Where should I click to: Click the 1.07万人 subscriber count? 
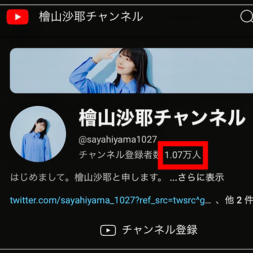click(x=183, y=155)
